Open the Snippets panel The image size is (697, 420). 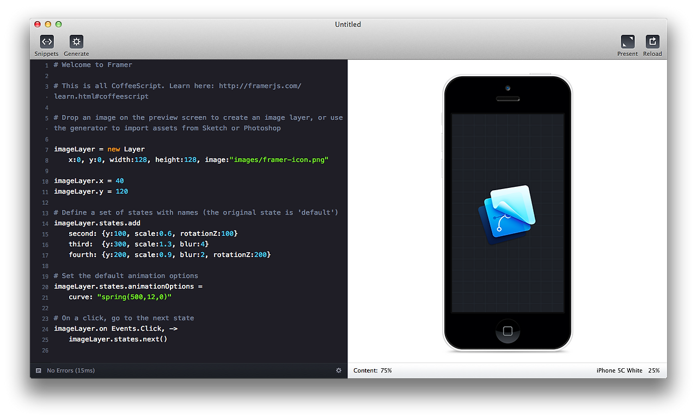pos(46,41)
